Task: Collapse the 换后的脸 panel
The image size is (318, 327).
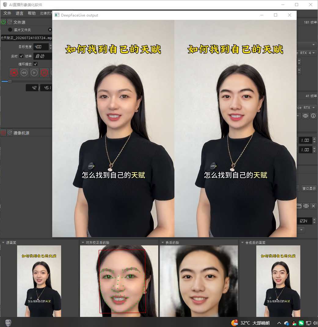Action: [x=163, y=243]
